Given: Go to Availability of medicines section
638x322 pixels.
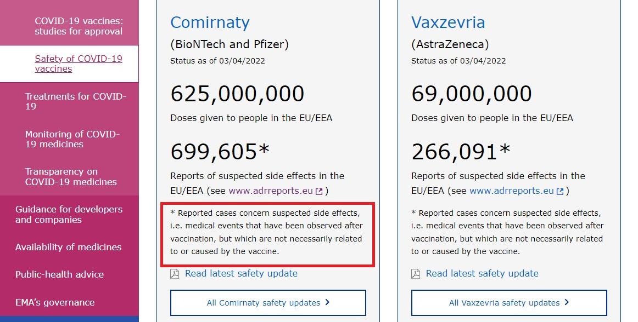Looking at the screenshot, I should point(68,247).
